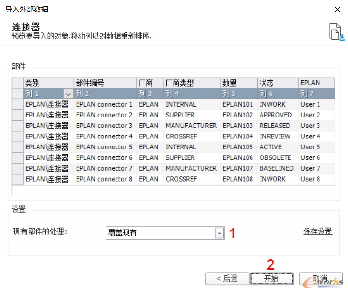This screenshot has width=348, height=293.
Task: Click the 状态 column header
Action: (x=278, y=83)
